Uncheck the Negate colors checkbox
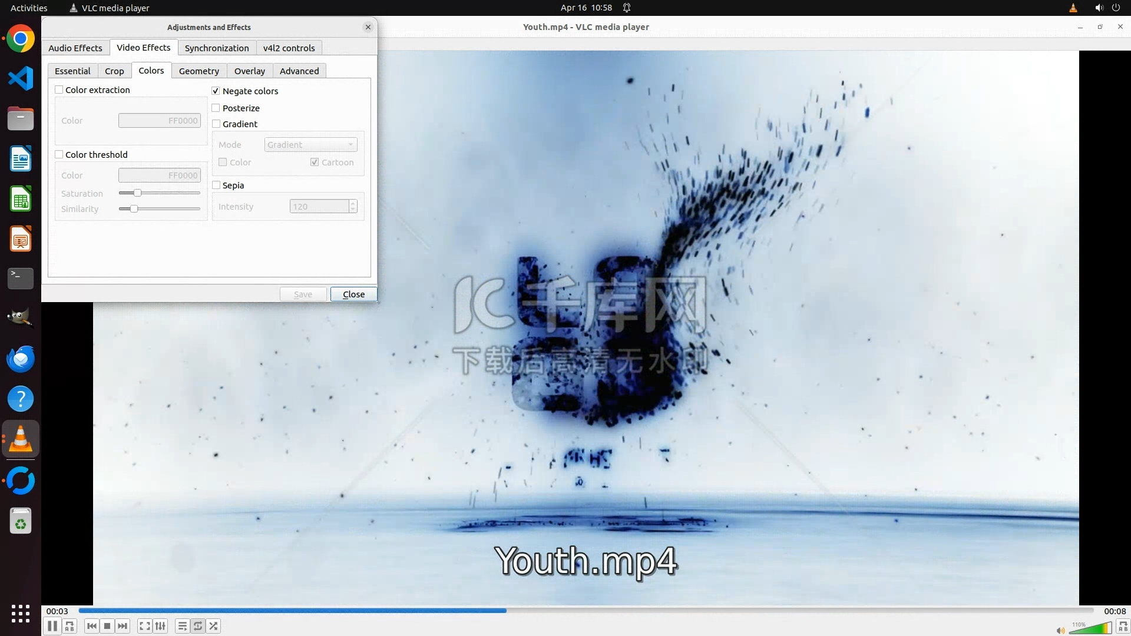Screen dimensions: 1131x636 point(216,91)
